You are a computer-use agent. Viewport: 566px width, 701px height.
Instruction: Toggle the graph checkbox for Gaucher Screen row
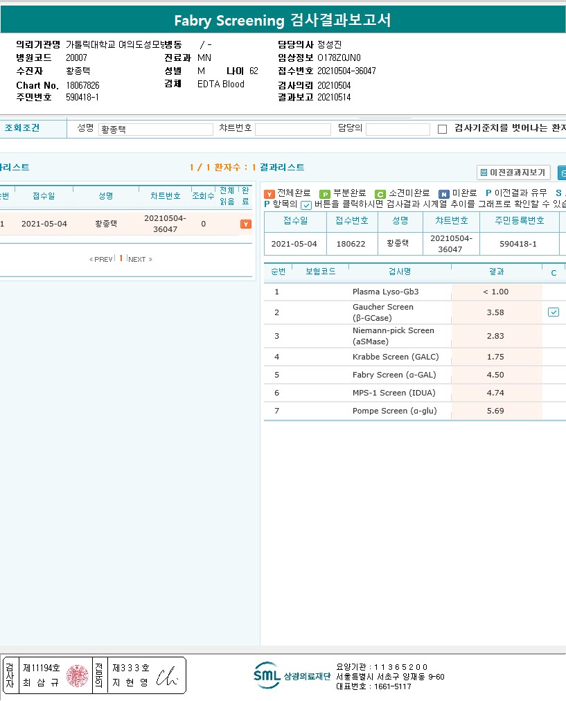pyautogui.click(x=553, y=312)
